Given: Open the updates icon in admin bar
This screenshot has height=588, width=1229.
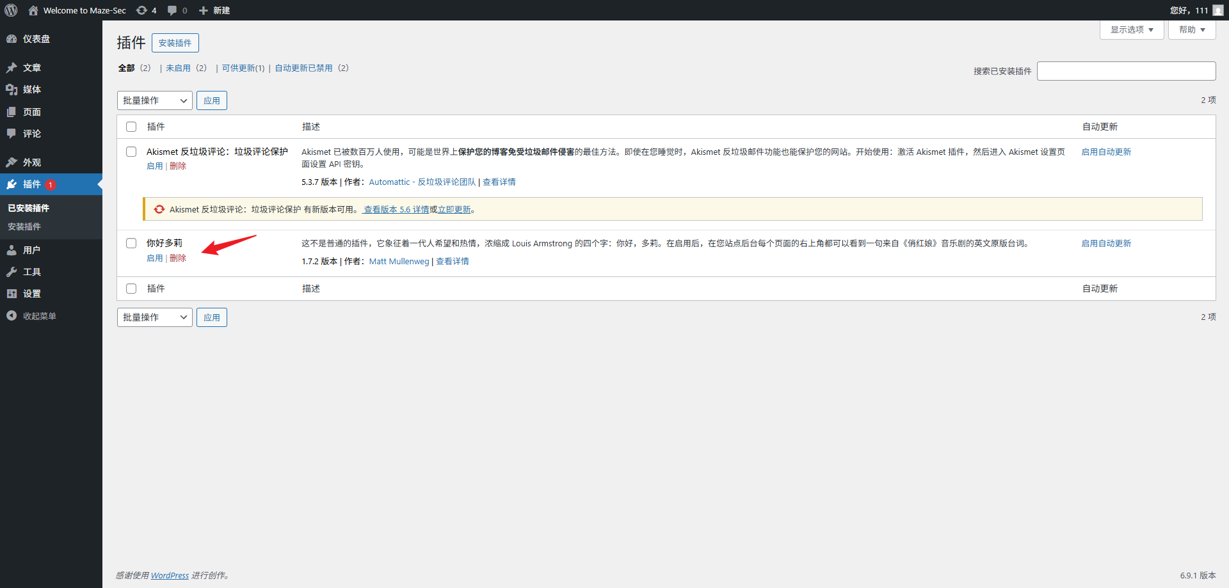Looking at the screenshot, I should [x=142, y=10].
